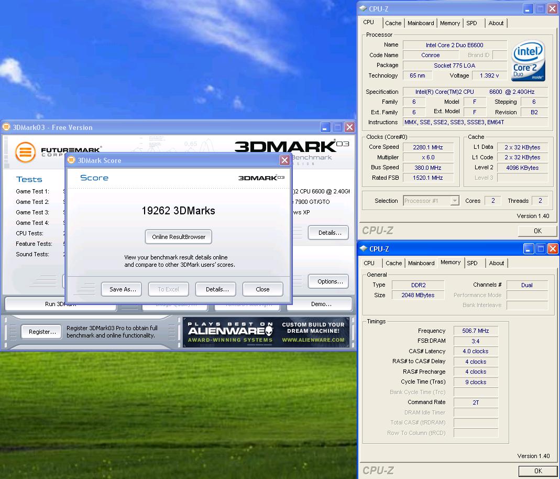560x479 pixels.
Task: Minimize the lower CPU-Z Memory window
Action: pyautogui.click(x=528, y=248)
